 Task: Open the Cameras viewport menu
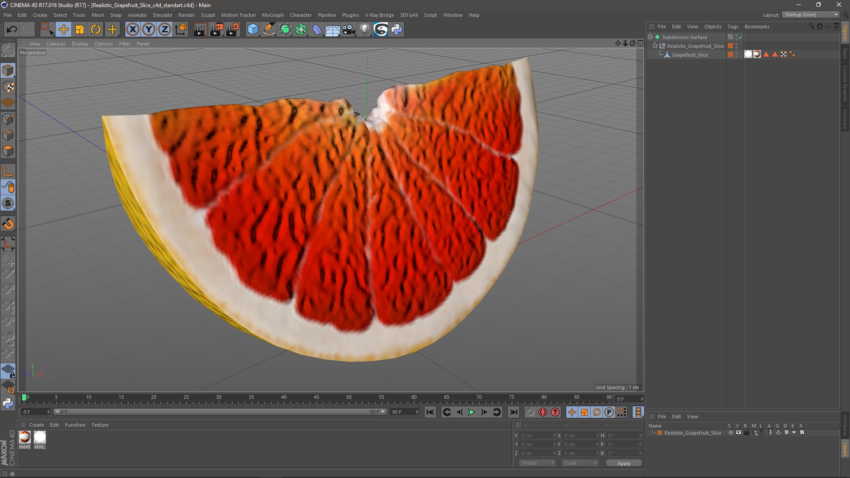[x=56, y=44]
